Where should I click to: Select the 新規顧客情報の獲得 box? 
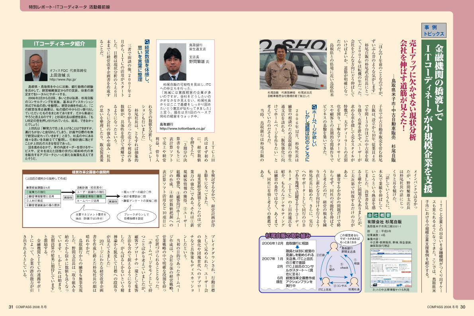[91, 196]
